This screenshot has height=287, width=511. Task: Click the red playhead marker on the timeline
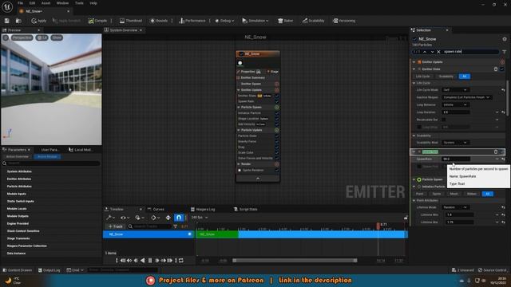pyautogui.click(x=378, y=226)
